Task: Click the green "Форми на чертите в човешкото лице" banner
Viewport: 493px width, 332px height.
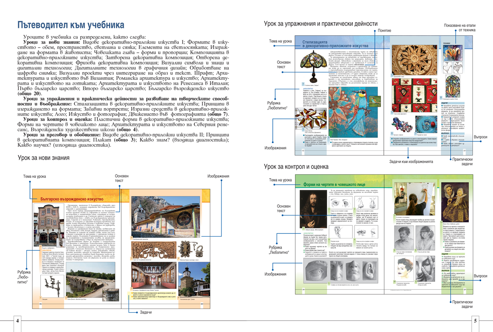Action: coord(337,186)
